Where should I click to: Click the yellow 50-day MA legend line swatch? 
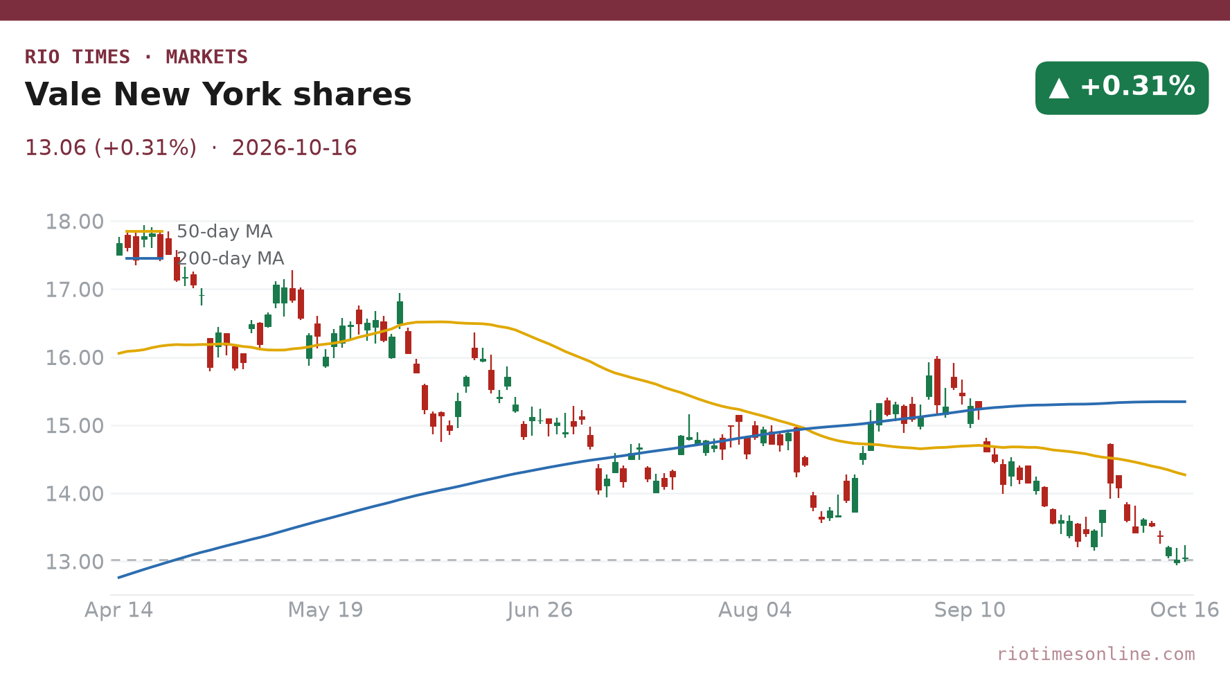click(x=144, y=231)
